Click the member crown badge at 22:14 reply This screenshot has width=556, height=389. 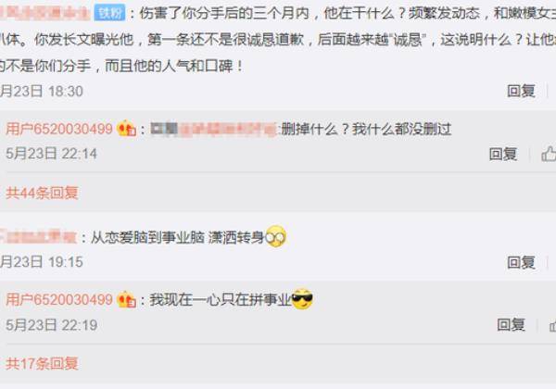tap(127, 128)
